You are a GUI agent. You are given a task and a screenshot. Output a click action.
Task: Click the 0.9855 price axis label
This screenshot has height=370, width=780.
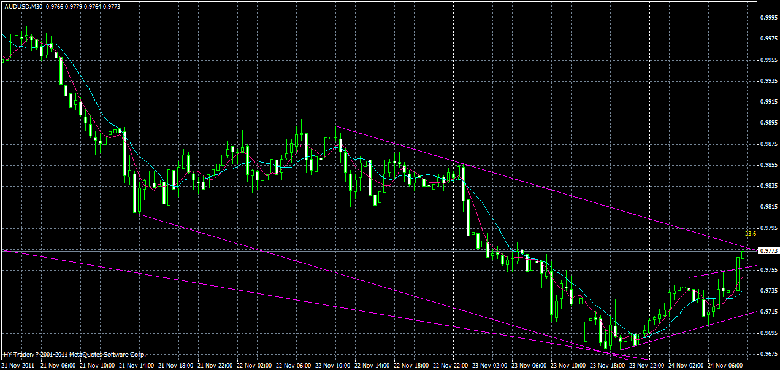[769, 165]
